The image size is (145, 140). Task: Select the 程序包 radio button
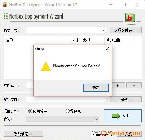(x=67, y=111)
